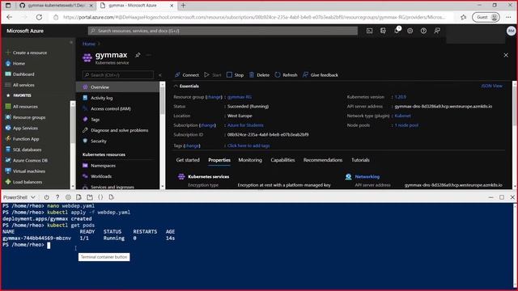Open more options ellipsis next to gymmax
The height and width of the screenshot is (291, 518).
point(149,55)
